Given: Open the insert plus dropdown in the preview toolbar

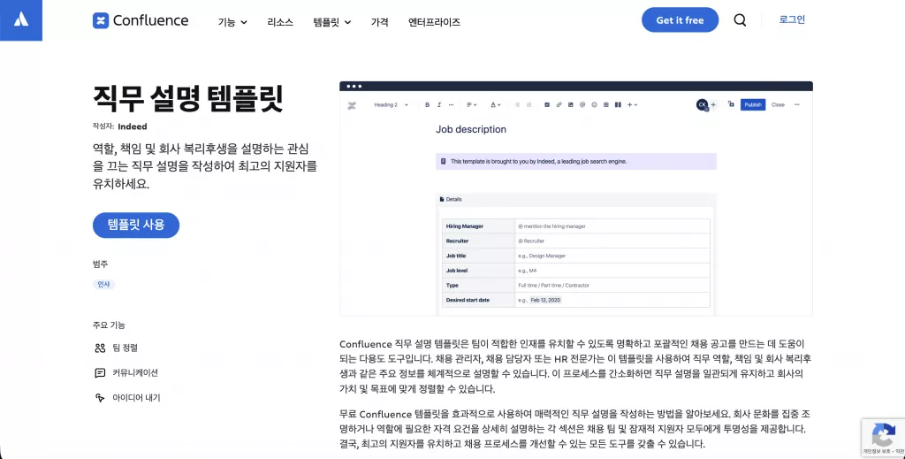Looking at the screenshot, I should point(632,104).
